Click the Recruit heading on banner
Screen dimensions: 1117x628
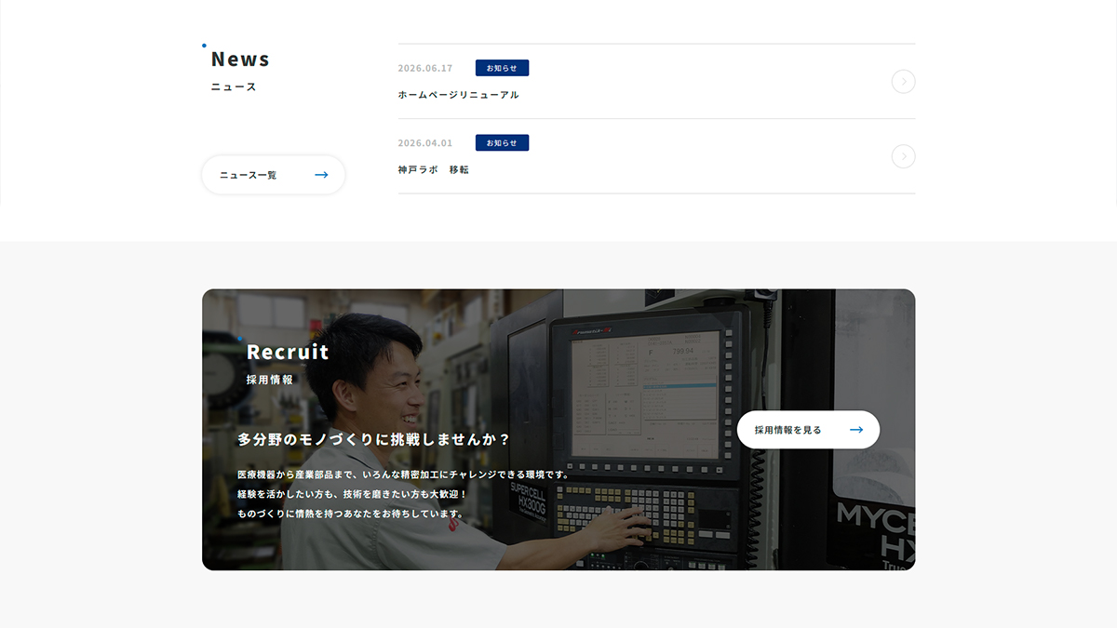pos(288,352)
